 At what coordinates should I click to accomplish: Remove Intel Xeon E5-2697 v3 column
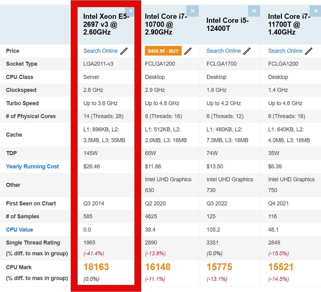[131, 11]
